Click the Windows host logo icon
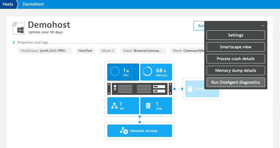This screenshot has width=280, height=148. click(20, 30)
